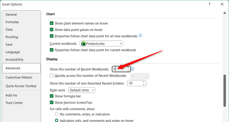Disable Show formula bar checkbox
The width and height of the screenshot is (229, 122).
point(52,96)
